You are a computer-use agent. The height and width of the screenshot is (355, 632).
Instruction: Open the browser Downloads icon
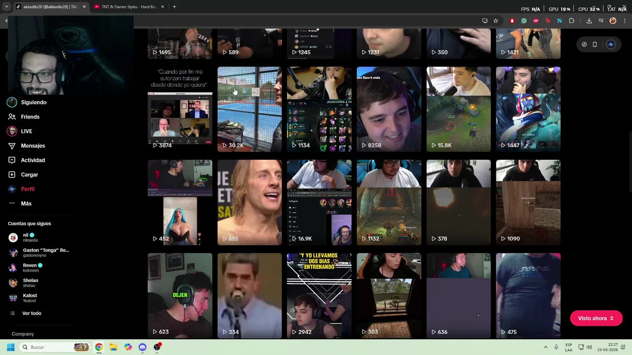tap(589, 21)
